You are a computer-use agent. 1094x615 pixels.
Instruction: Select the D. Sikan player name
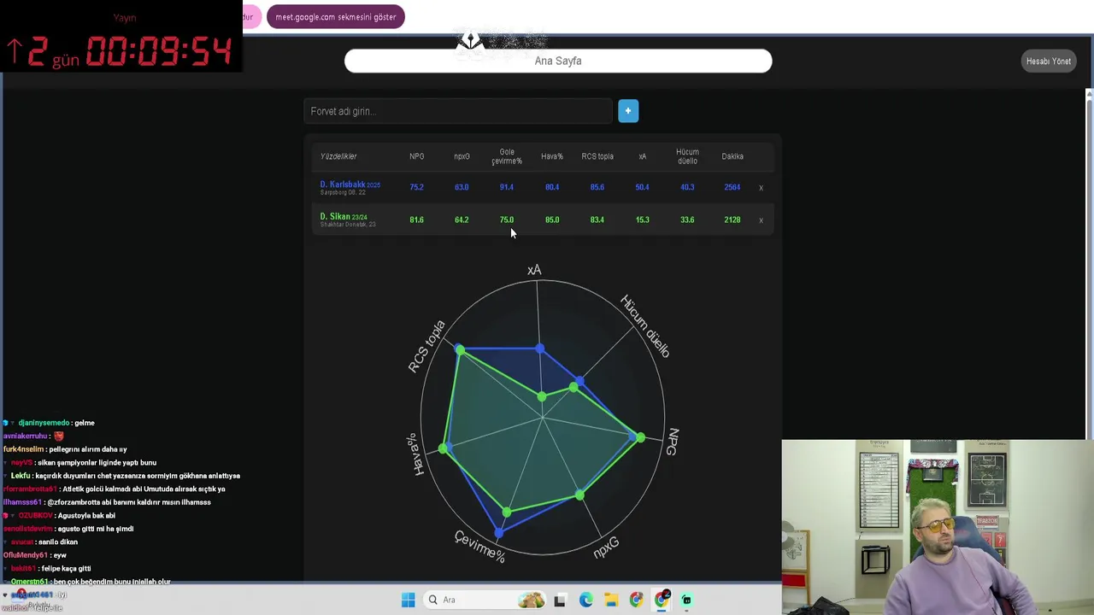[335, 217]
